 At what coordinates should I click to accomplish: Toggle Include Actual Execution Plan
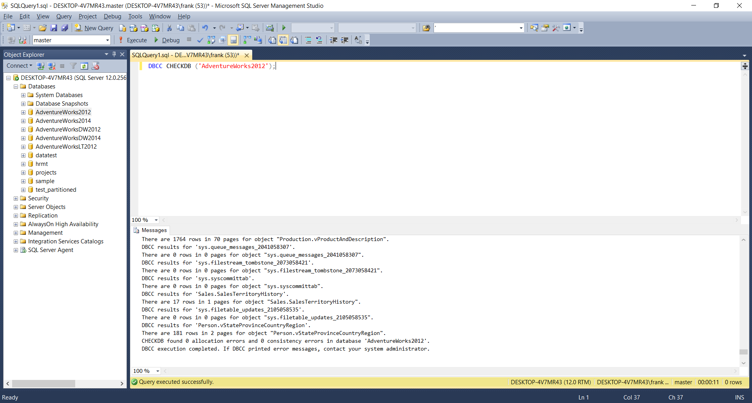[x=247, y=40]
